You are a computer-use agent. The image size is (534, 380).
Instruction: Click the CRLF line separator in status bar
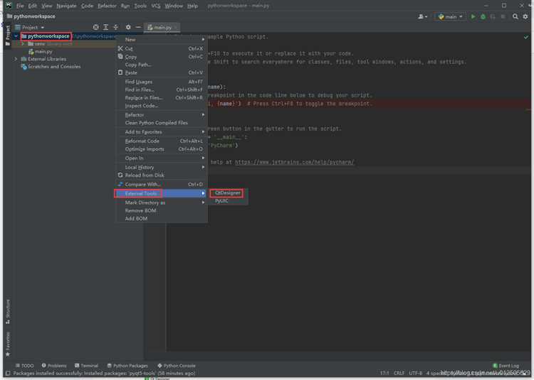click(x=399, y=373)
